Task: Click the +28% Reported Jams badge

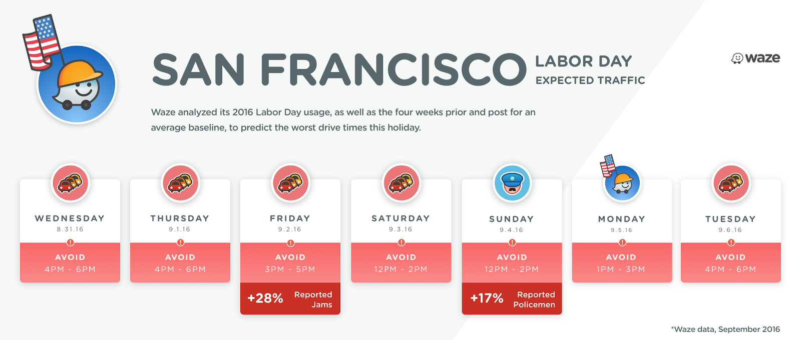Action: (x=290, y=299)
